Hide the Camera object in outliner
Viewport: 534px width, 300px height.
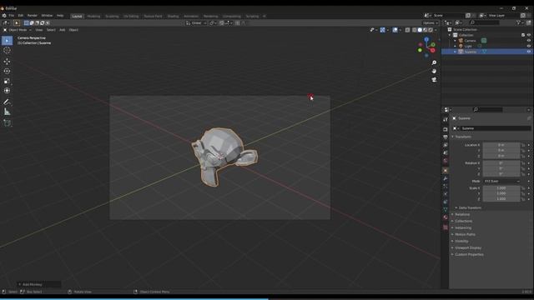[529, 41]
